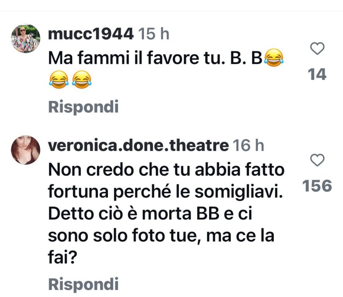The image size is (343, 297).
Task: Open mucc1944's profile picture
Action: (26, 38)
